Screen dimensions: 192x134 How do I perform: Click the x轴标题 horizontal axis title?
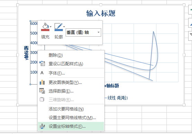click(112, 86)
